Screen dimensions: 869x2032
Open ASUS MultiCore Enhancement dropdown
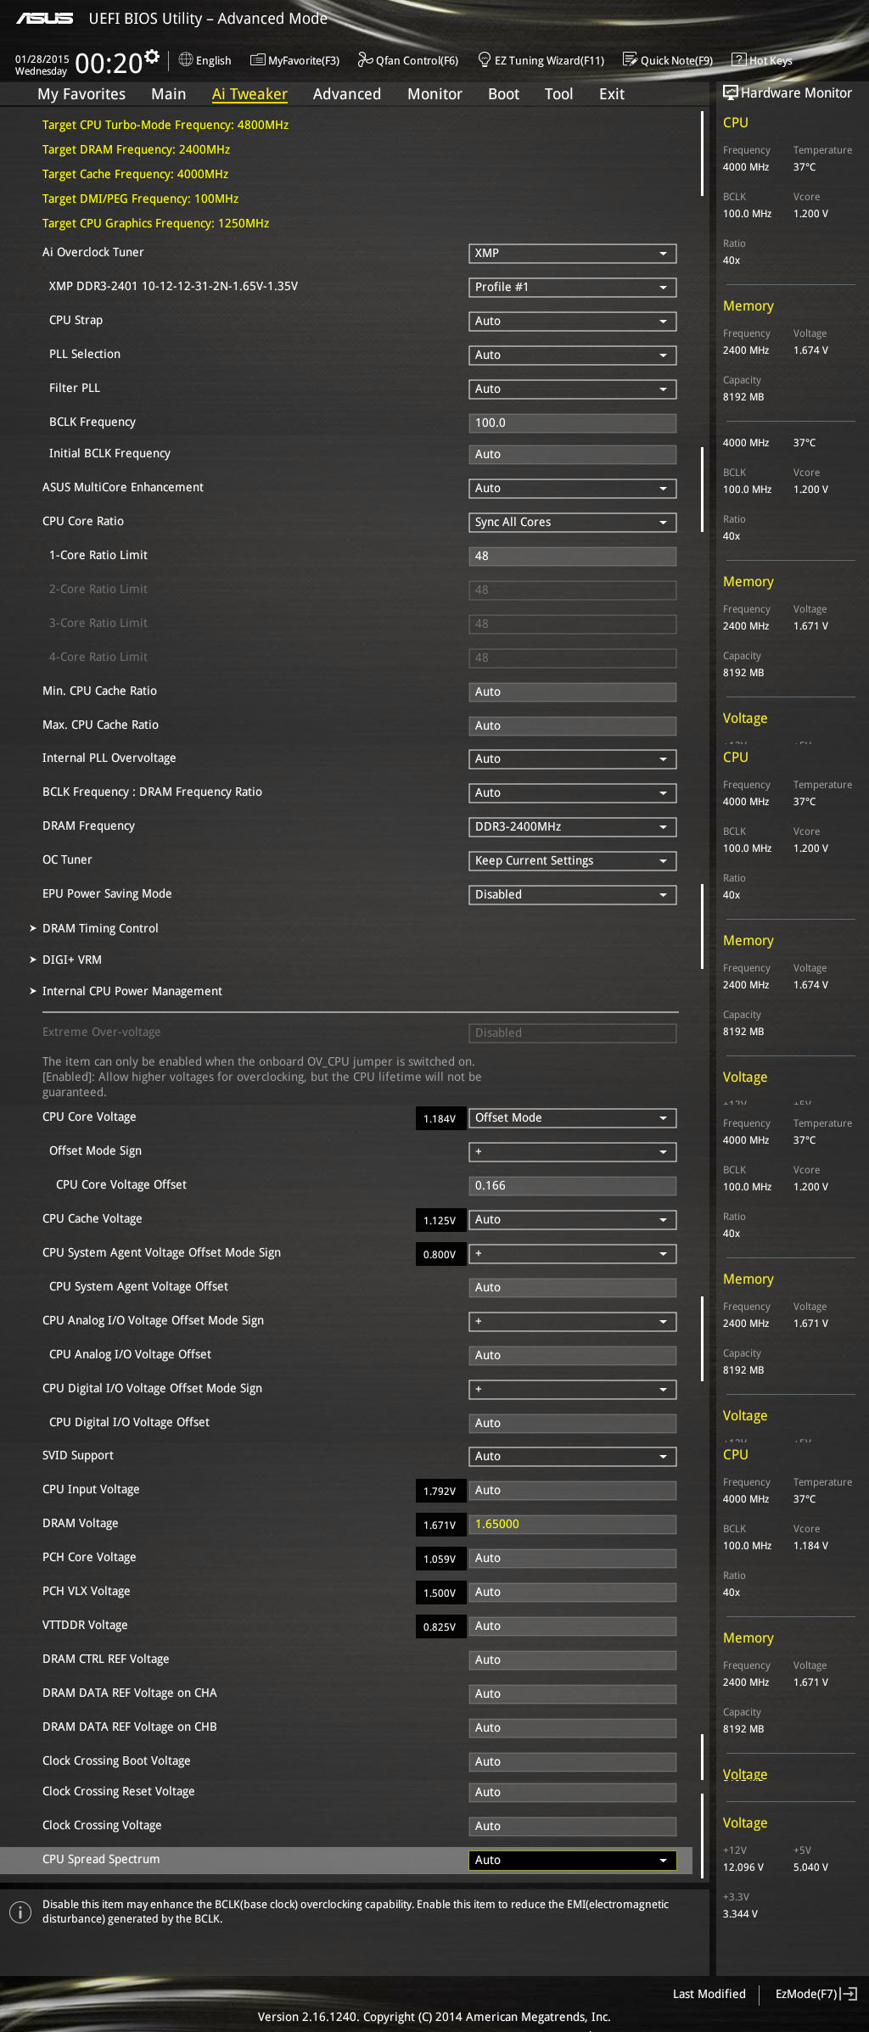(573, 489)
